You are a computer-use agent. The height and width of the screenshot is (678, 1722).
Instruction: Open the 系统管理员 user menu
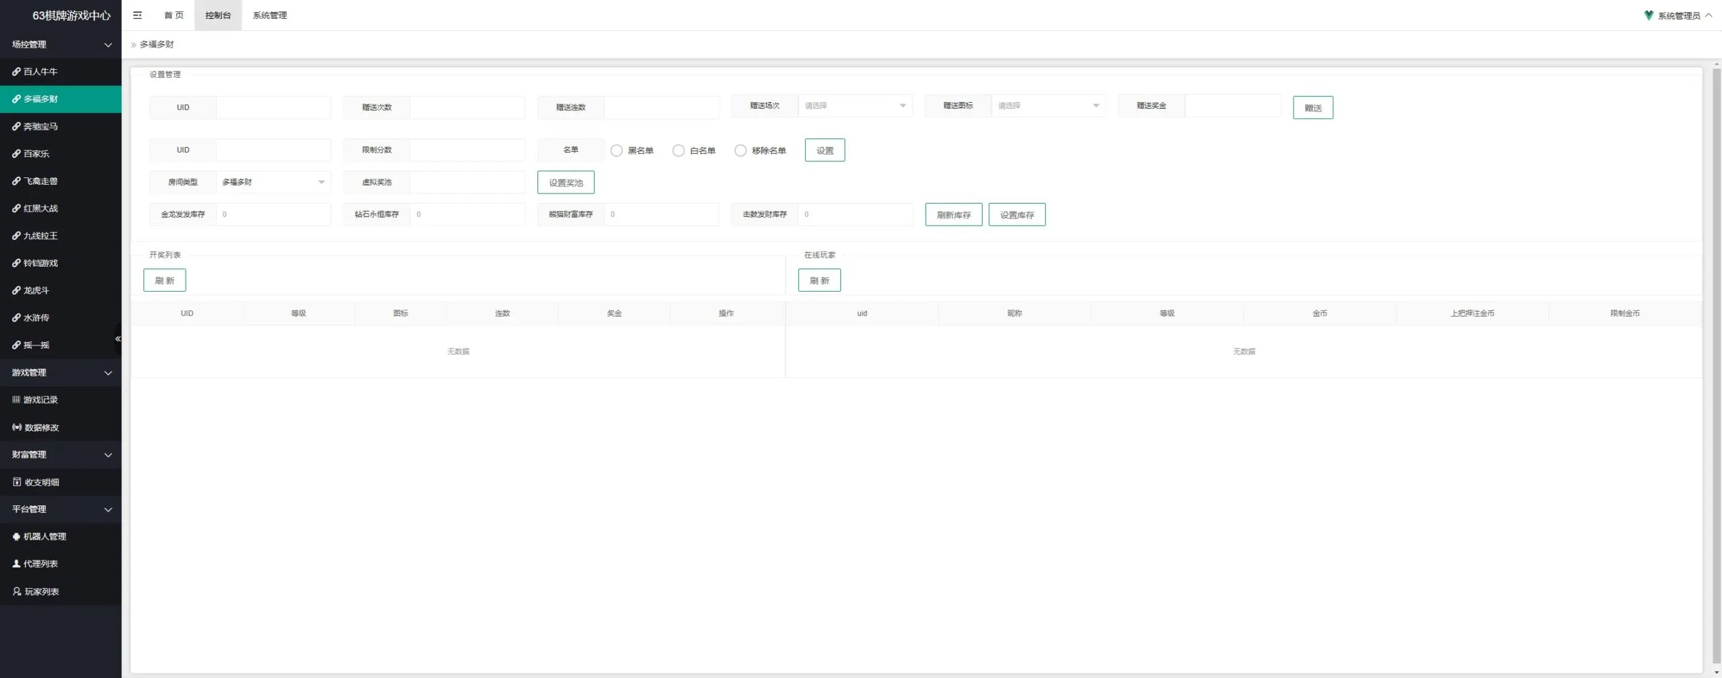pyautogui.click(x=1678, y=15)
